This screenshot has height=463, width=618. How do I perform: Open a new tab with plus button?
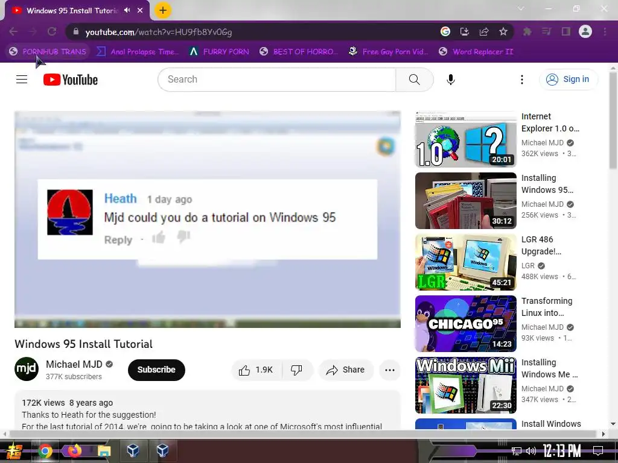tap(163, 10)
